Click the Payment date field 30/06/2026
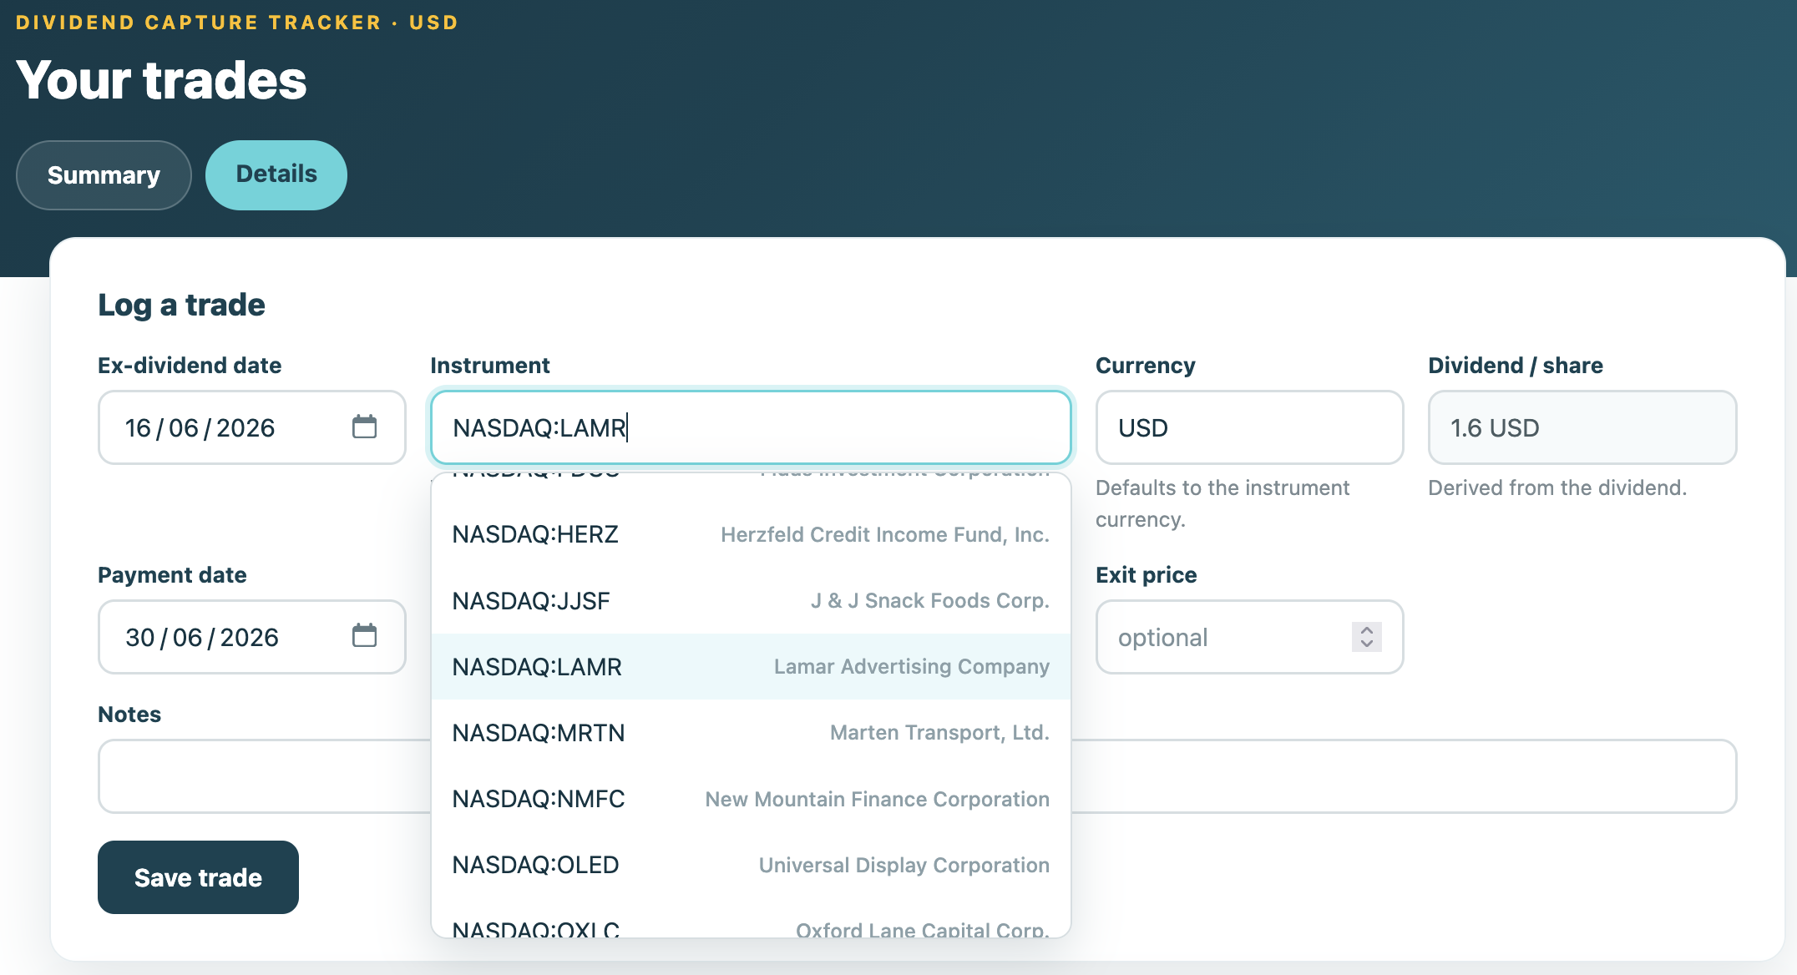This screenshot has width=1797, height=975. (x=251, y=637)
